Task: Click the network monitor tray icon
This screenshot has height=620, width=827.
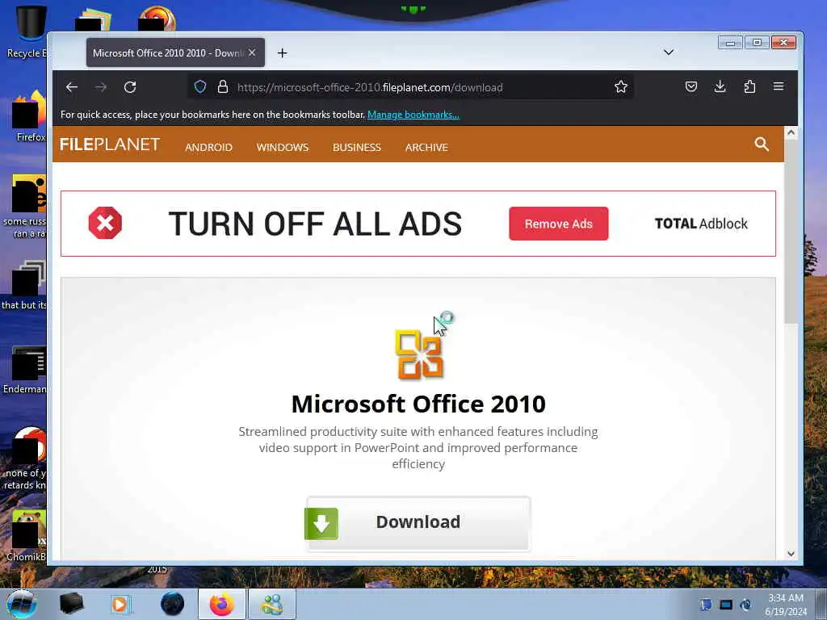Action: (x=726, y=605)
